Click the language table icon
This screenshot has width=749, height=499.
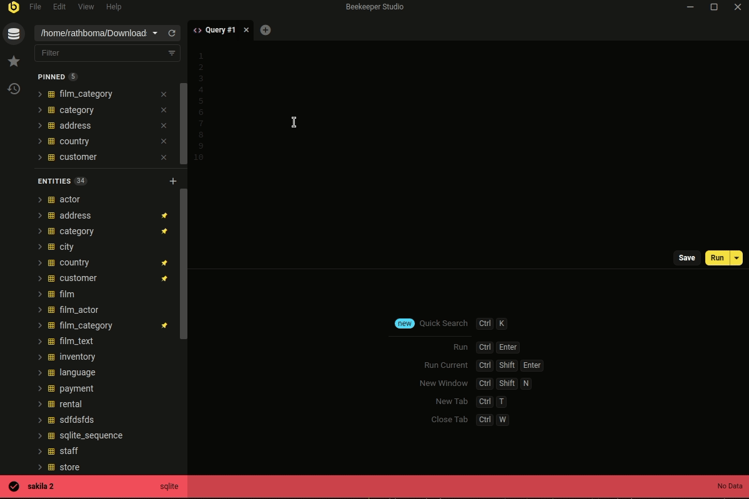point(51,373)
